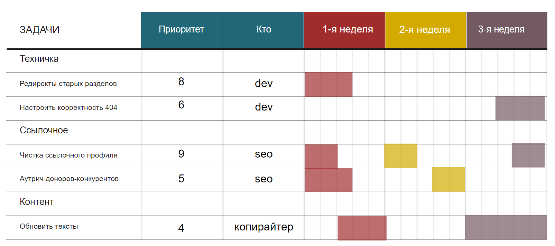Click the purple bar in the 404 row
Viewport: 555px width, 246px height.
(520, 108)
